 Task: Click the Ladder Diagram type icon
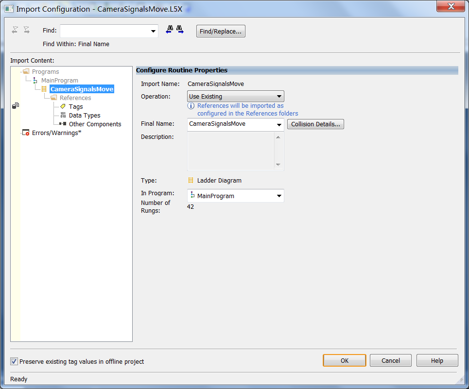[x=191, y=180]
